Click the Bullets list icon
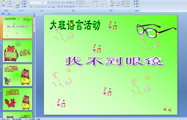 click(x=60, y=3)
